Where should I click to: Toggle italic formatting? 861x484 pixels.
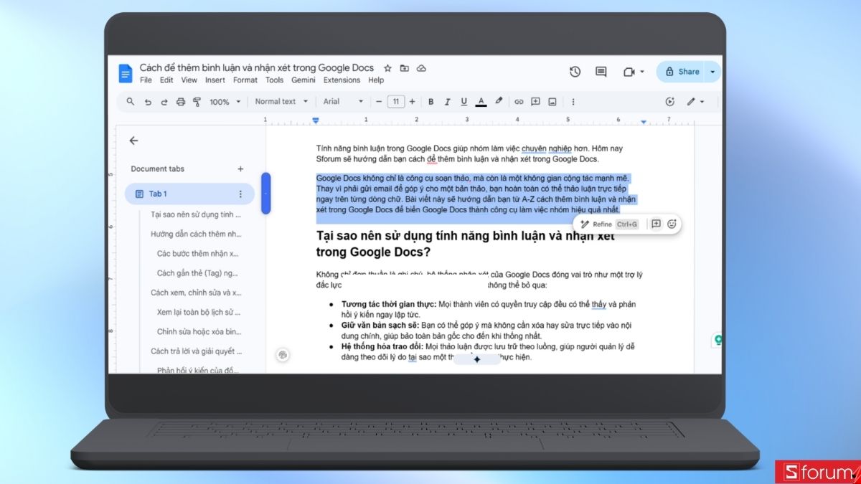448,102
